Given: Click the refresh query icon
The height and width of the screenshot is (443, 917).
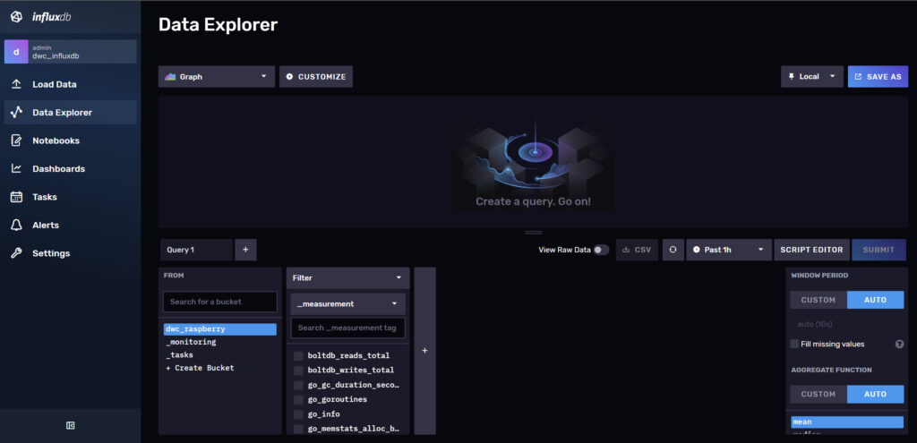Looking at the screenshot, I should (673, 250).
